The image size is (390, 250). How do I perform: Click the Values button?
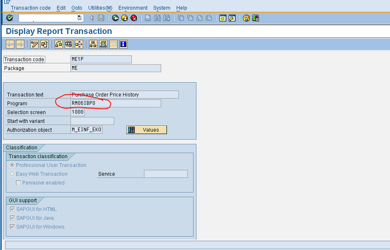[146, 130]
